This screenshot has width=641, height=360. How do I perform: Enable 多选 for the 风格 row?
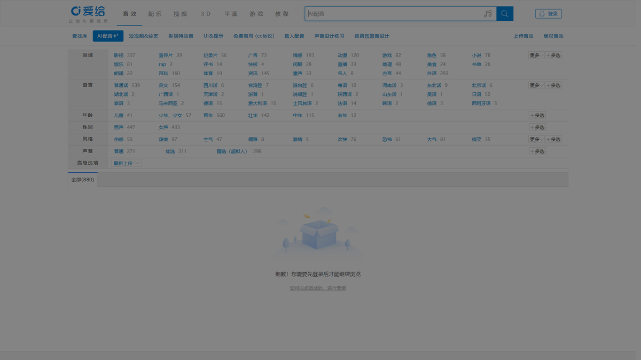click(553, 139)
